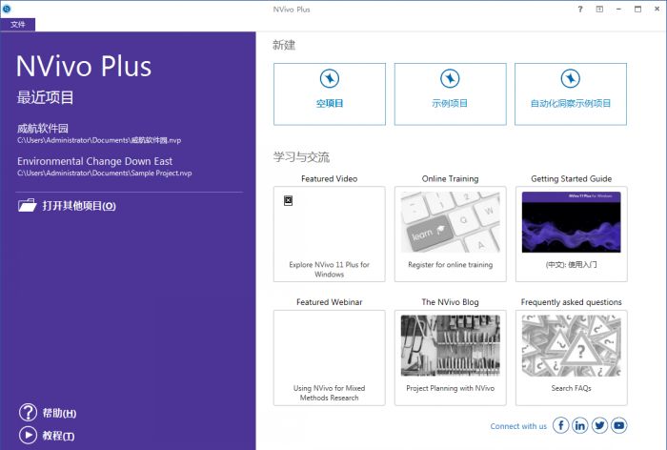Click the ribbon display options icon

pos(599,9)
